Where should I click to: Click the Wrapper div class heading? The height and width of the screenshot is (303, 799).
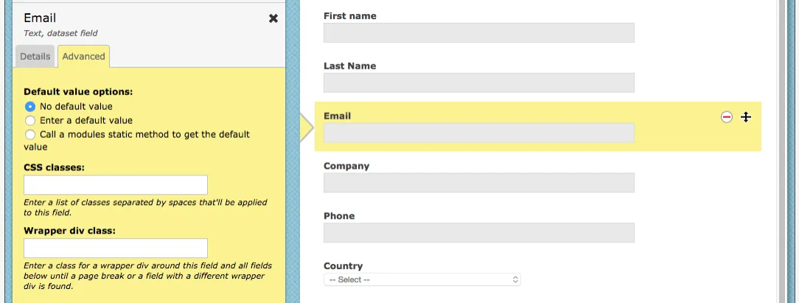coord(70,231)
